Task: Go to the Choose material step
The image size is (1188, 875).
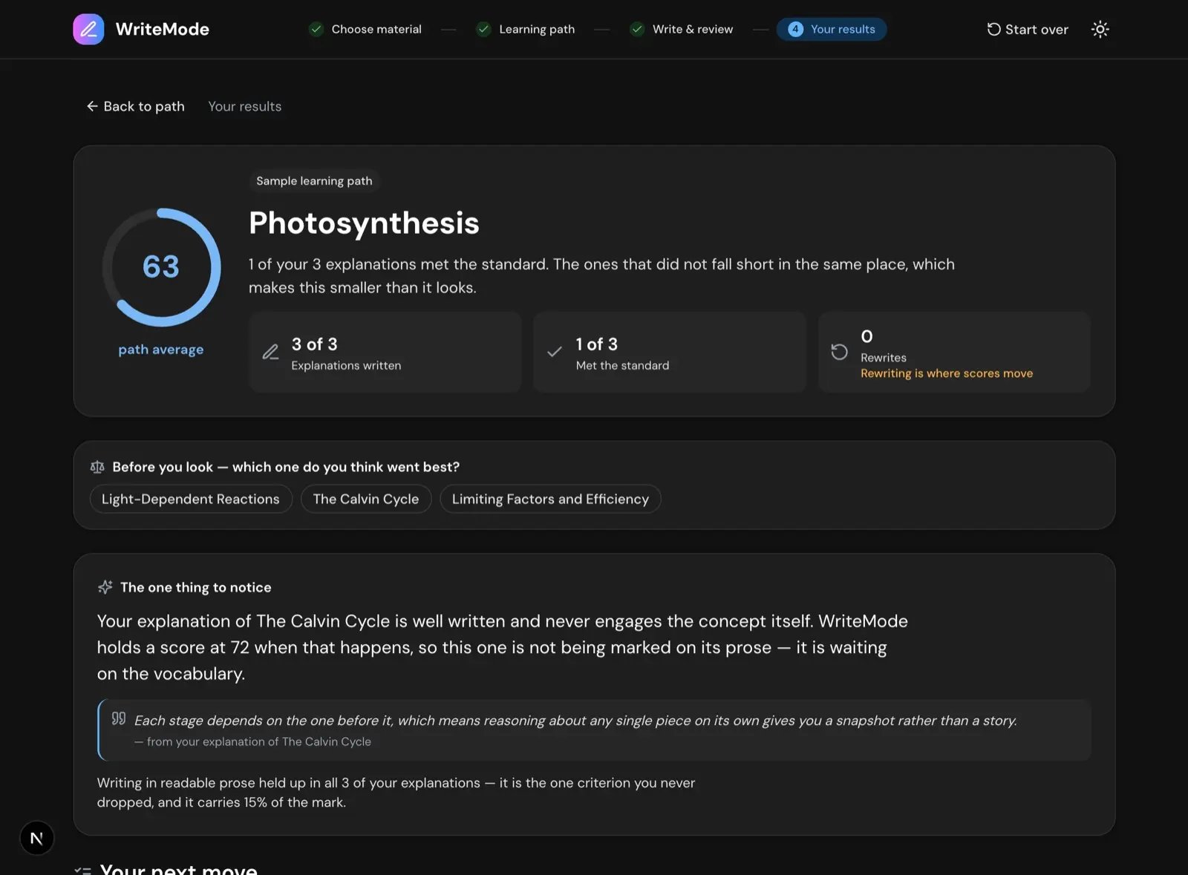Action: click(x=365, y=29)
